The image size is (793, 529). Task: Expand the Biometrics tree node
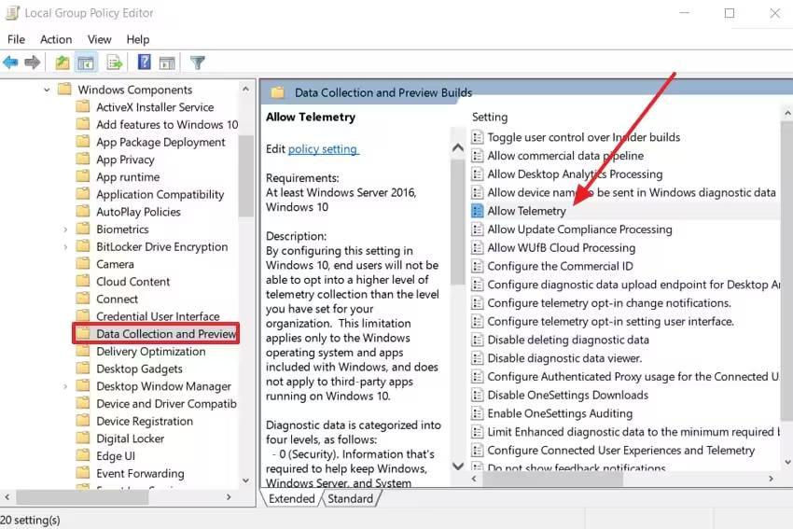pyautogui.click(x=65, y=230)
